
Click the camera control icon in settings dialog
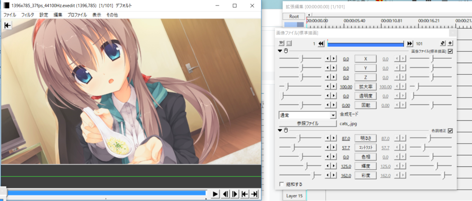[282, 44]
